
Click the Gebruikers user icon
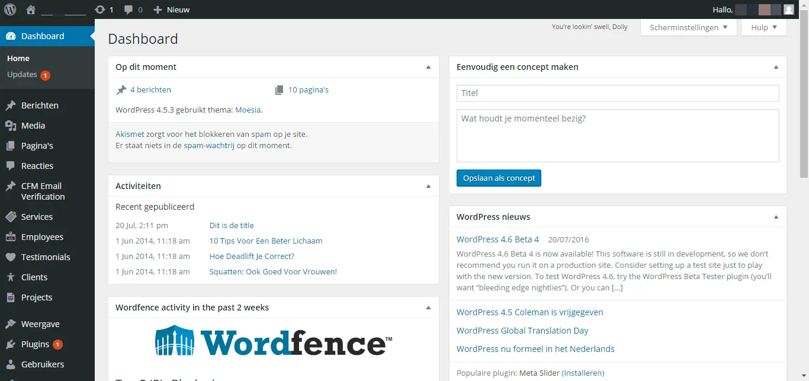(11, 364)
